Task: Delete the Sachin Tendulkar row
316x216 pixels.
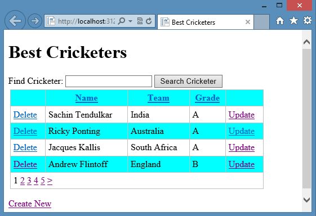Action: (x=25, y=115)
